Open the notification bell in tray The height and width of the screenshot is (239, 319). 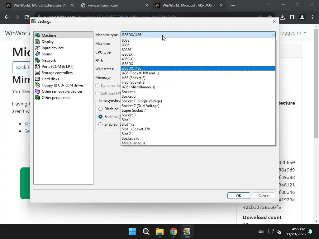[311, 232]
